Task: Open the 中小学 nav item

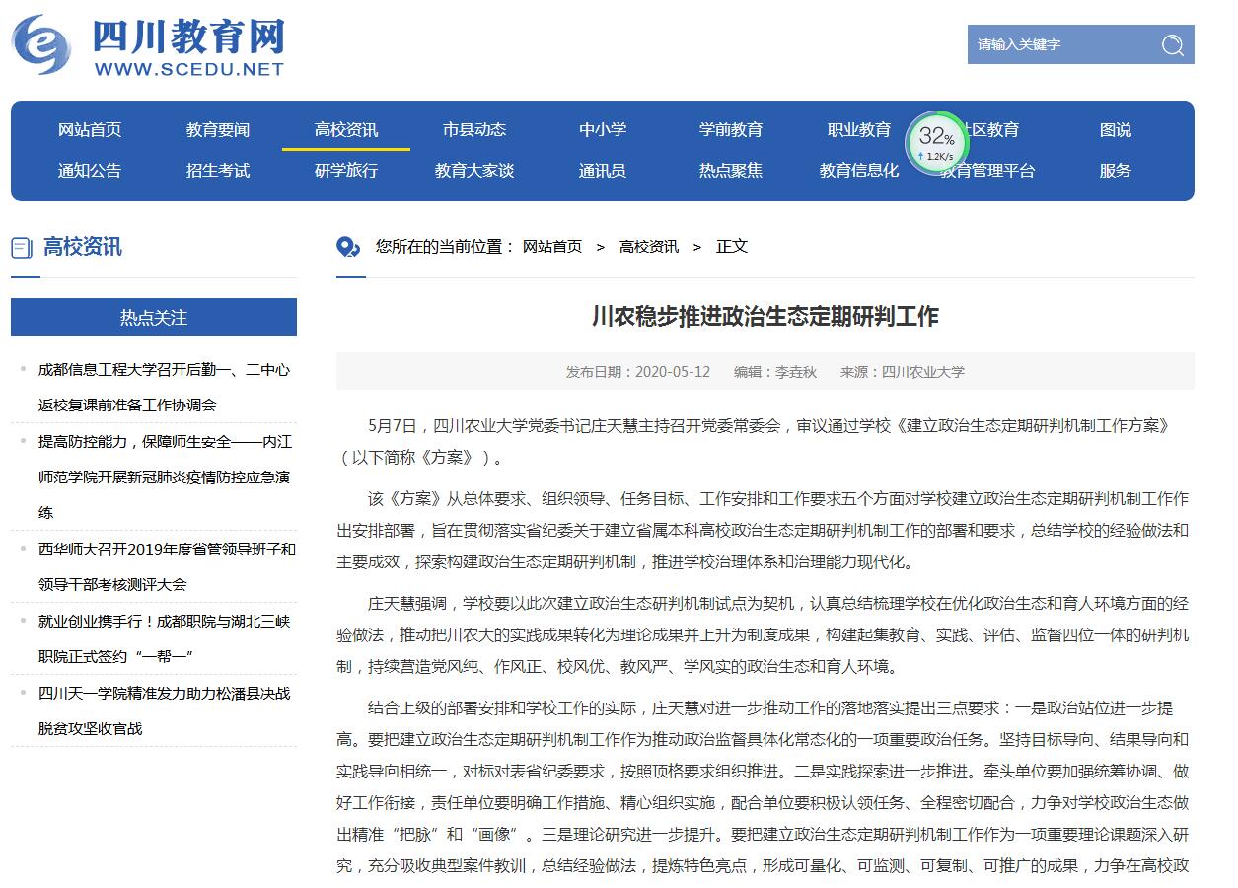Action: pos(603,130)
